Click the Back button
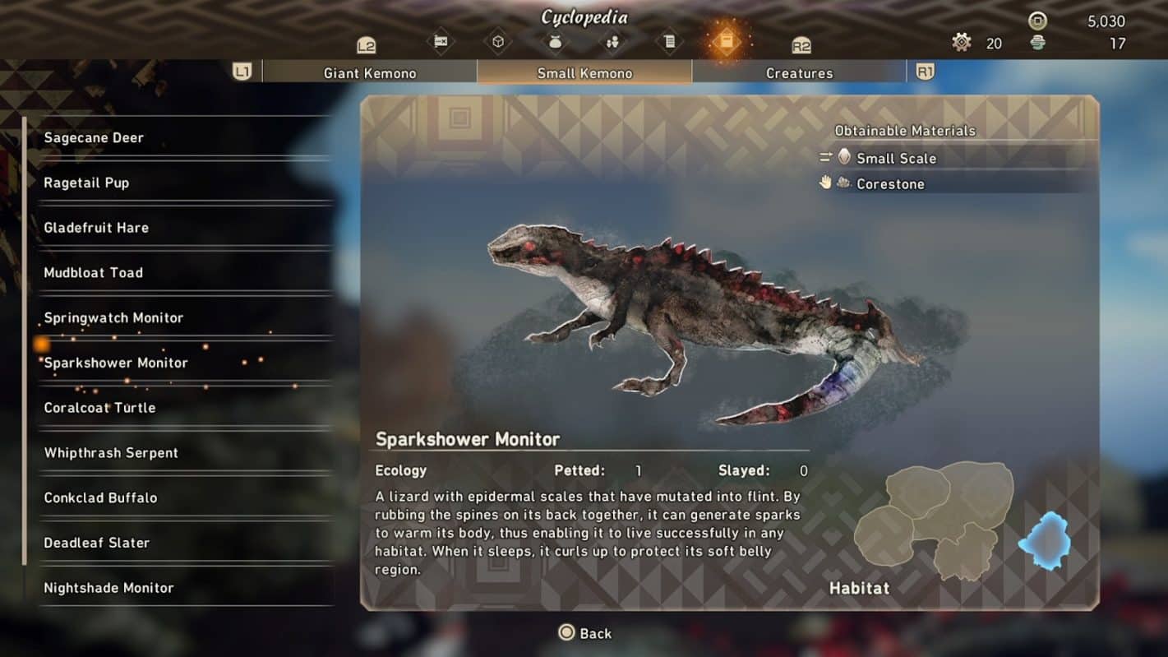This screenshot has width=1168, height=657. click(x=585, y=633)
